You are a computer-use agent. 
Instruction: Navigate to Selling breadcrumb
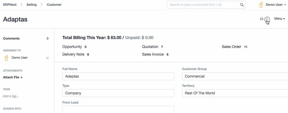pos(31,5)
